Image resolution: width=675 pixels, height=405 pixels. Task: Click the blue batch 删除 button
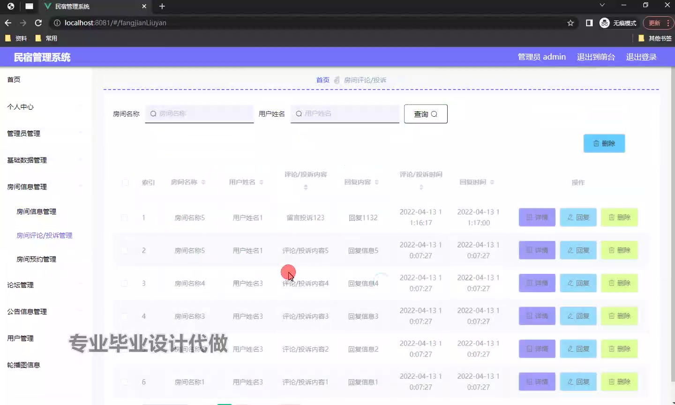[x=604, y=143]
